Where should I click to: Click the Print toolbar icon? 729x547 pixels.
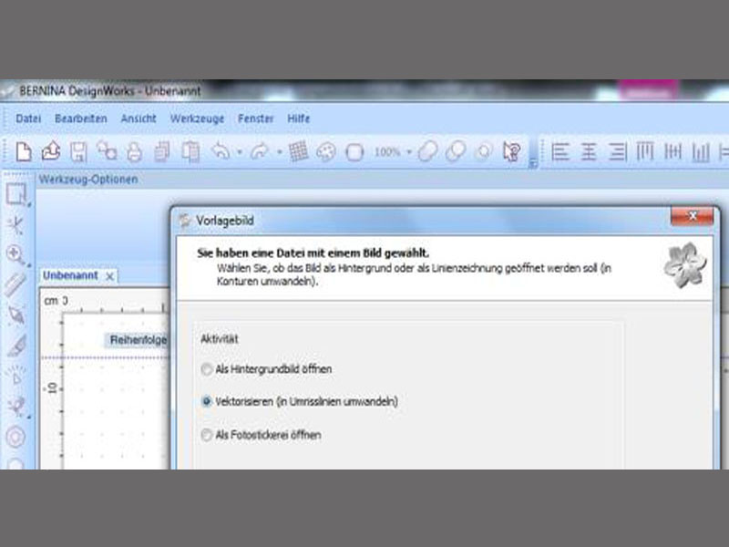tap(134, 152)
